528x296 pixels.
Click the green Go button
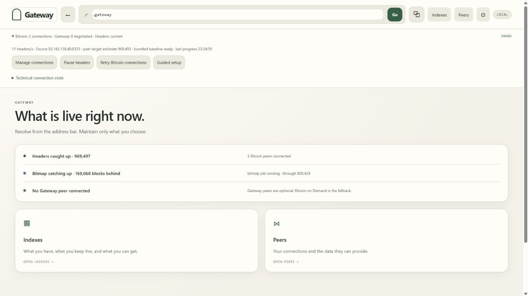click(x=395, y=14)
